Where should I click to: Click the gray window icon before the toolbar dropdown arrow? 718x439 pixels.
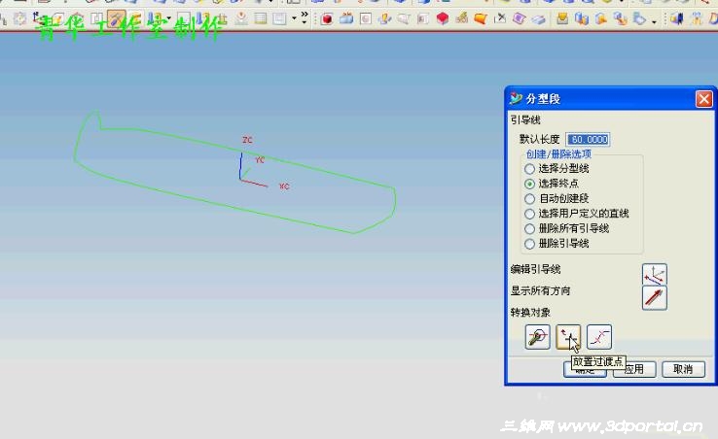[279, 18]
